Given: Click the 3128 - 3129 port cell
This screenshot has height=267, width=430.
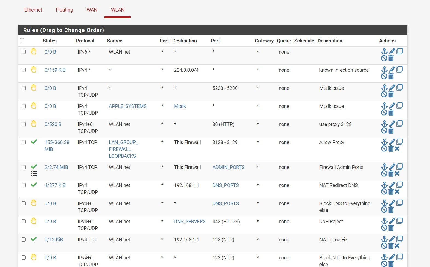Looking at the screenshot, I should click(x=225, y=142).
